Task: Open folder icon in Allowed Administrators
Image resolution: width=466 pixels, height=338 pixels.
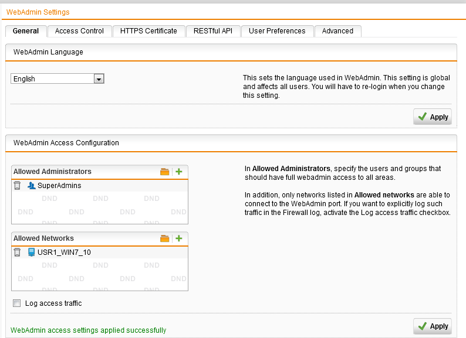Action: coord(165,172)
